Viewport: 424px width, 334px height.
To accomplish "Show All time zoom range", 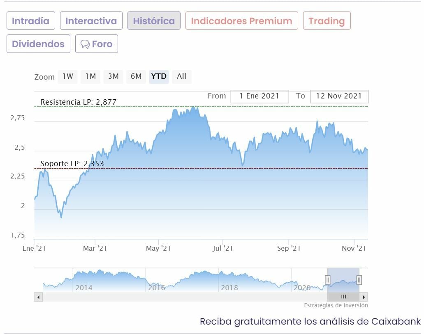I will click(x=181, y=76).
